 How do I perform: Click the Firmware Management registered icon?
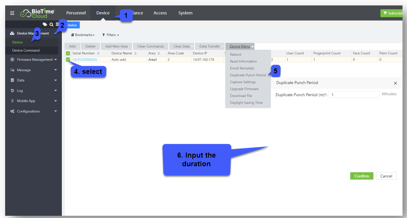[x=12, y=60]
